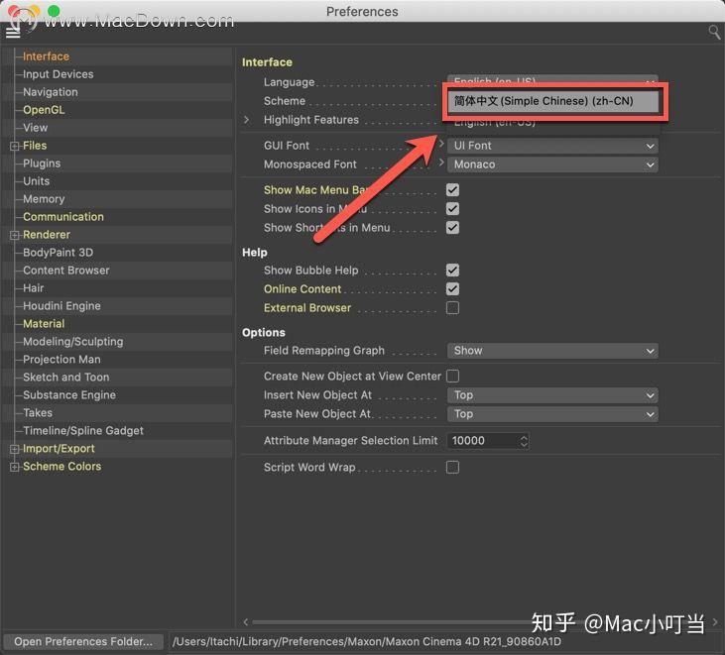Open the hamburger menu icon at top left

13,33
